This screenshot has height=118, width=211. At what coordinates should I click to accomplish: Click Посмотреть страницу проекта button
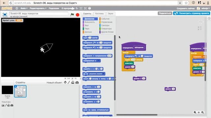pyautogui.click(x=192, y=13)
